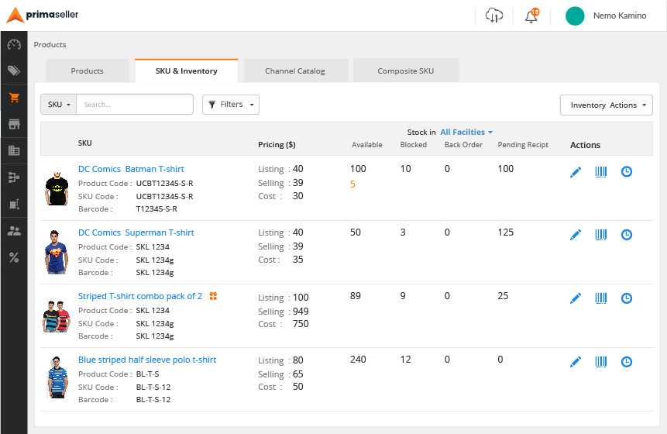
Task: Open history clock icon for striped combo pack
Action: [x=627, y=298]
